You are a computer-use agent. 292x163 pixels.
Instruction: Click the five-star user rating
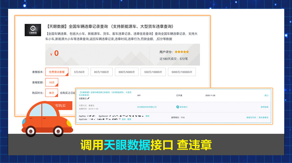tap(182, 52)
